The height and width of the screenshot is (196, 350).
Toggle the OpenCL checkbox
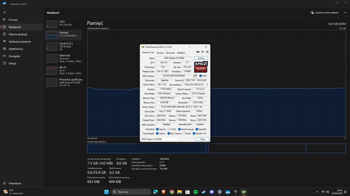coord(157,129)
